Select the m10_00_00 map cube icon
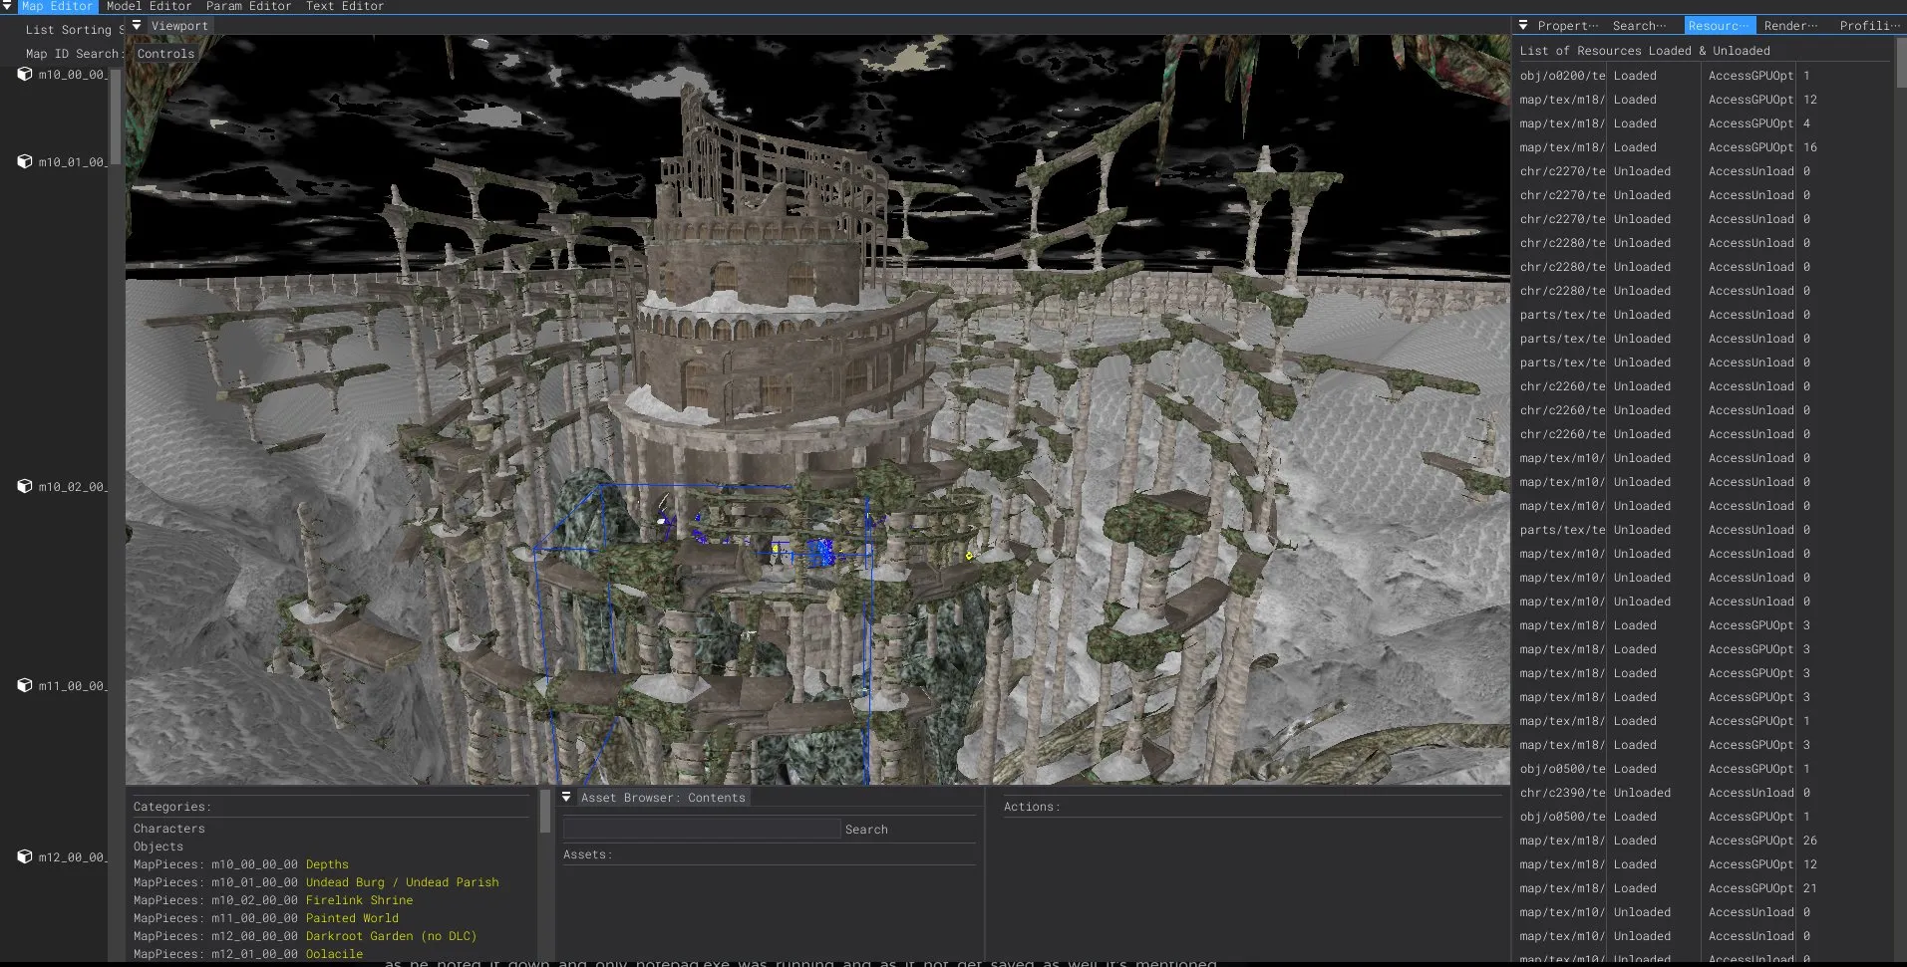 24,73
